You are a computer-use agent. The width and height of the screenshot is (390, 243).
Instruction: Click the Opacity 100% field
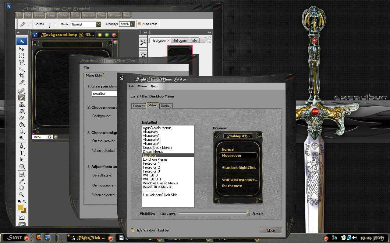124,24
